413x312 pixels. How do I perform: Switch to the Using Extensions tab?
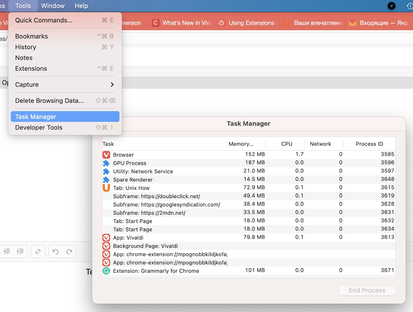click(x=247, y=23)
